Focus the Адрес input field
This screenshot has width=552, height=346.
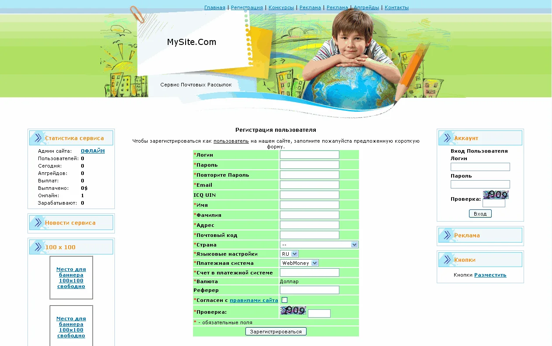310,225
